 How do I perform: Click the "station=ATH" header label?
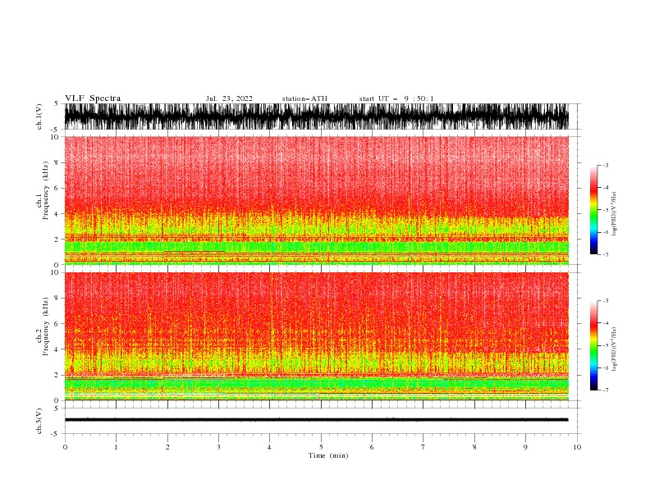(304, 98)
